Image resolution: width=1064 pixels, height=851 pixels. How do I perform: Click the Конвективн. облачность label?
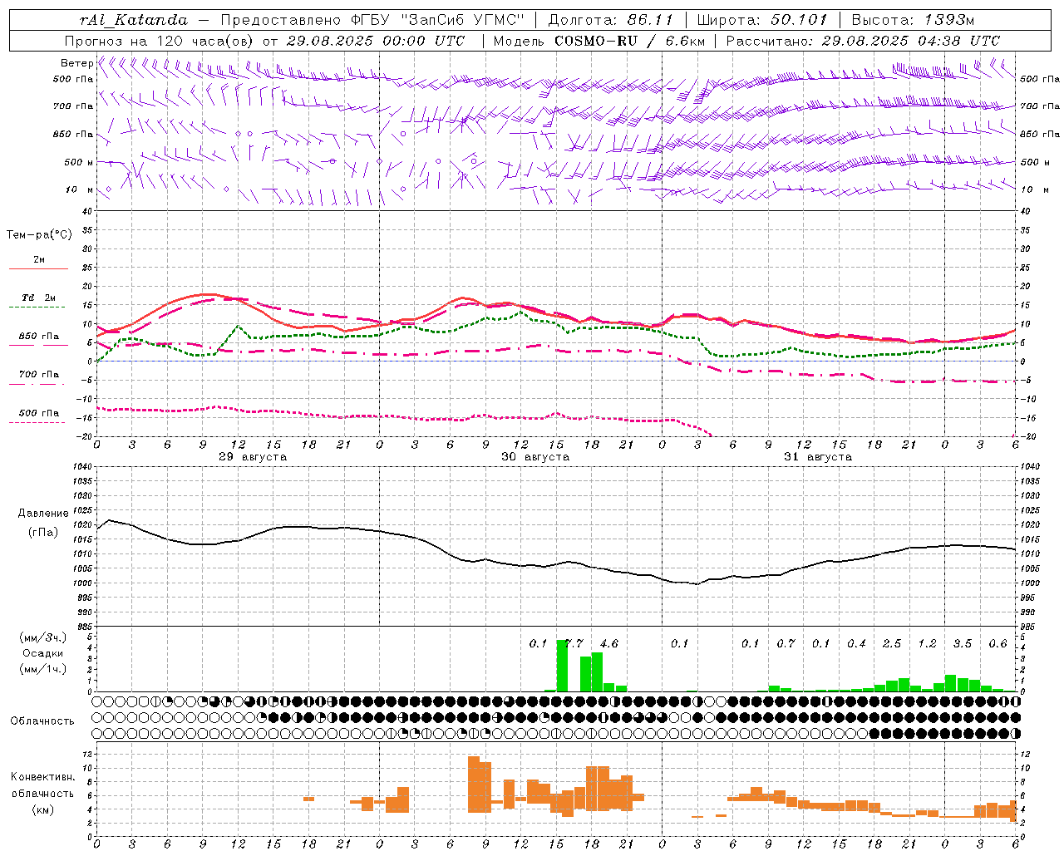[42, 785]
